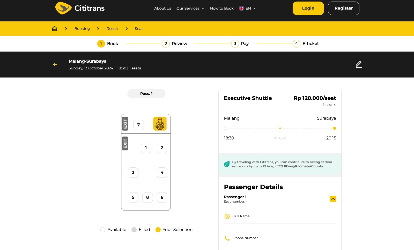Viewport: 414px width, 250px height.
Task: Pick seat number 8
Action: point(147,197)
